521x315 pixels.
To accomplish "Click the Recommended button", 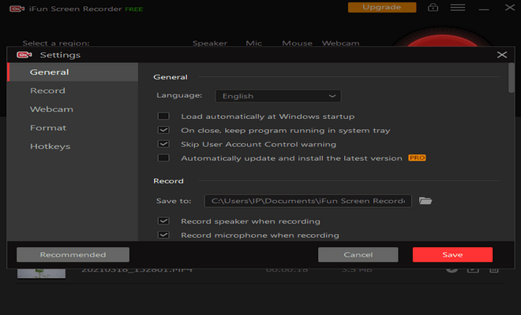I will tap(73, 254).
